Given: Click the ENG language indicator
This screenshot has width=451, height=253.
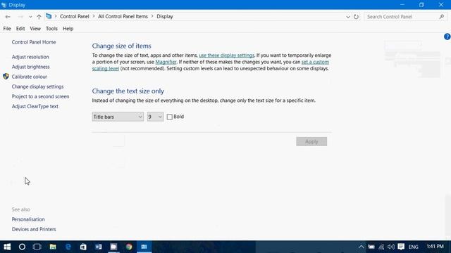Looking at the screenshot, I should (x=414, y=247).
